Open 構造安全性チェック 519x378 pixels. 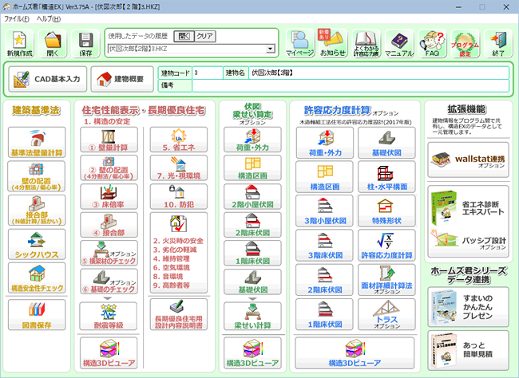pos(37,278)
